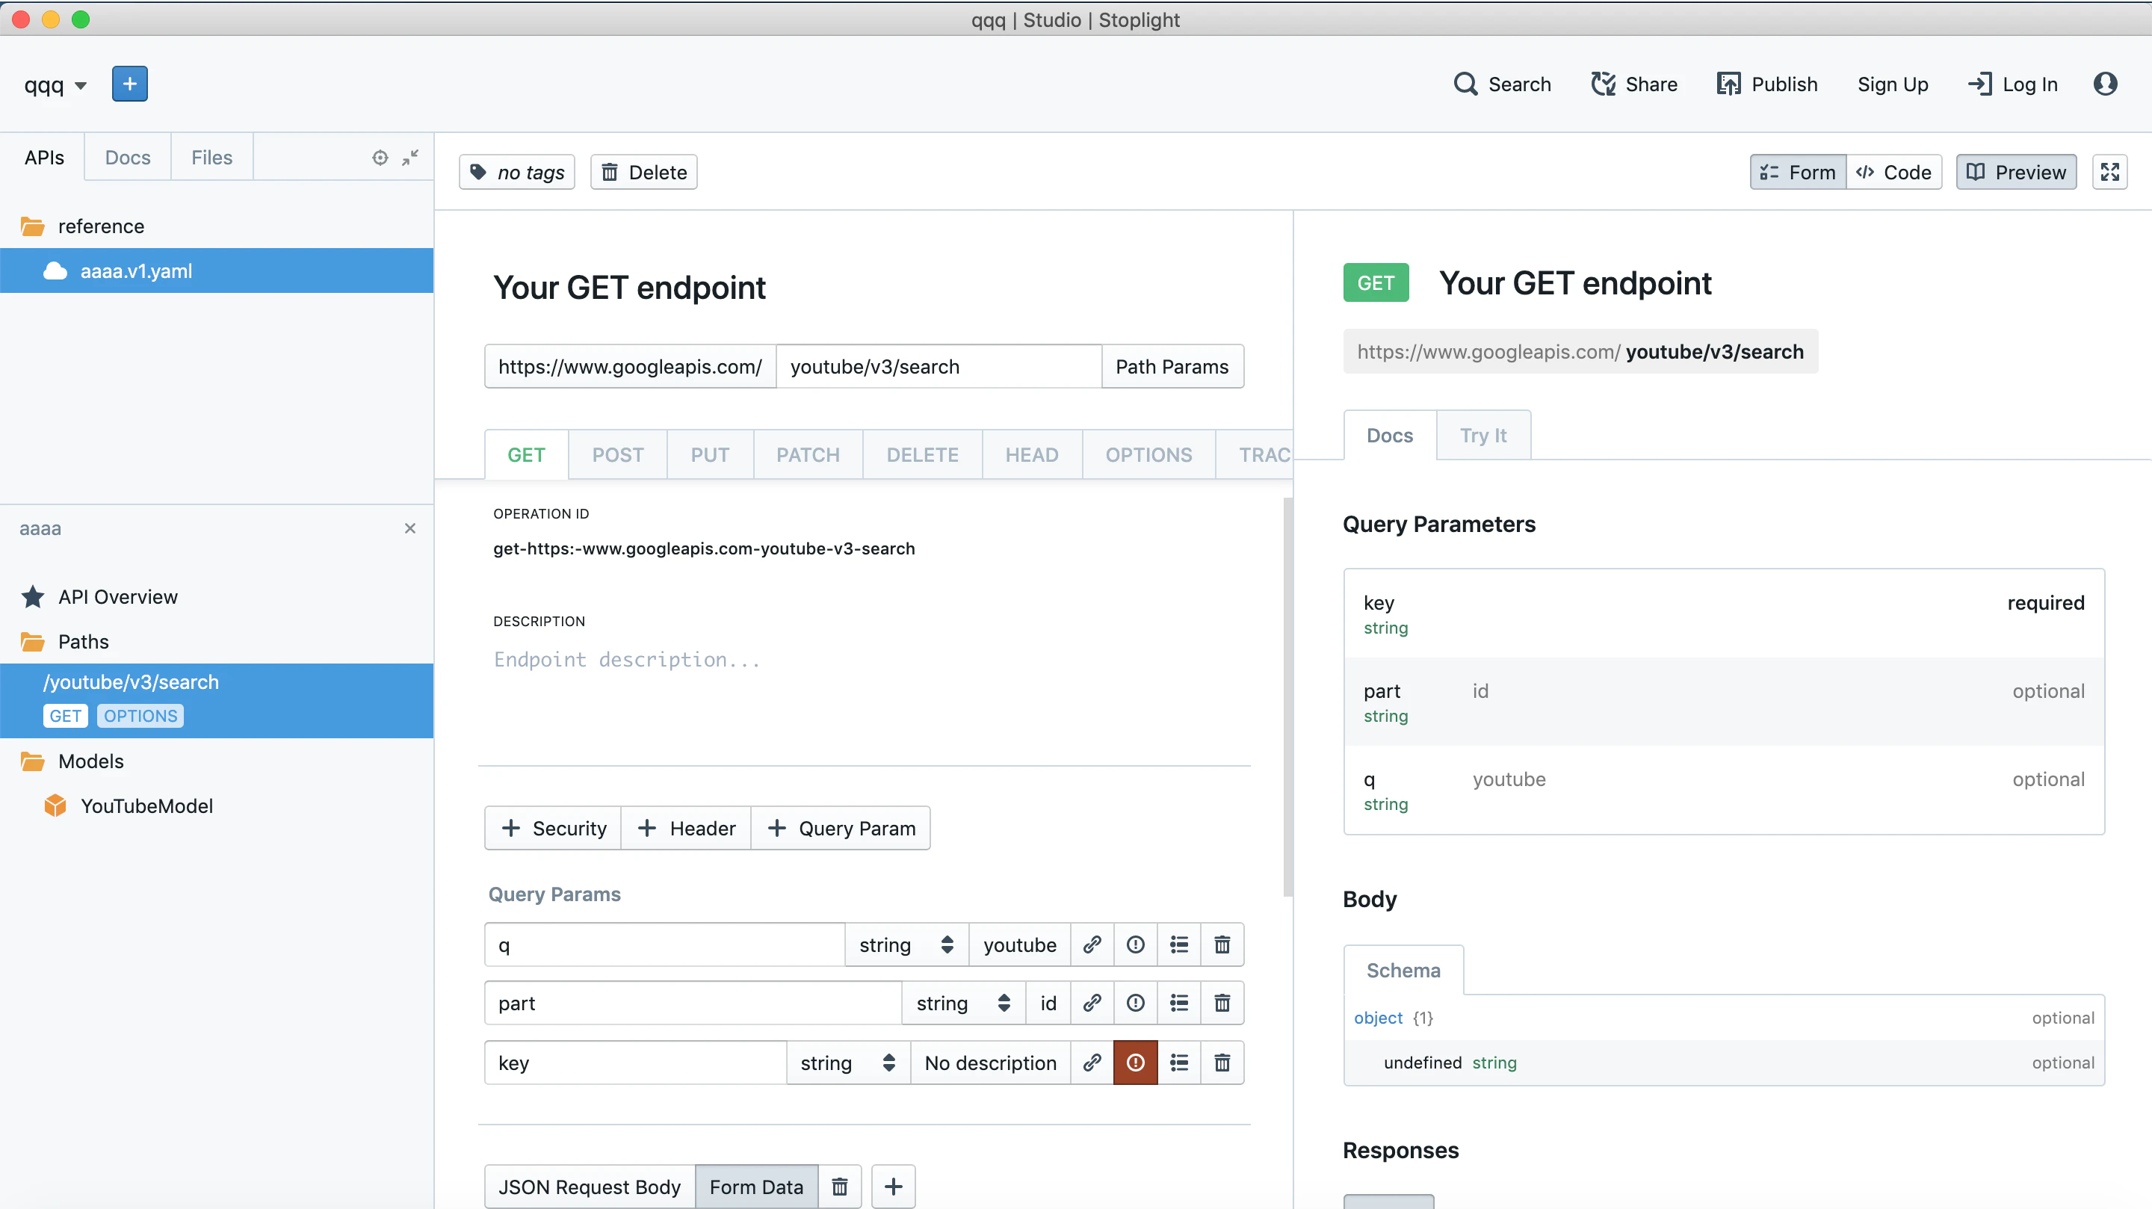2152x1209 pixels.
Task: Click the target locate icon in the sidebar
Action: (x=380, y=158)
